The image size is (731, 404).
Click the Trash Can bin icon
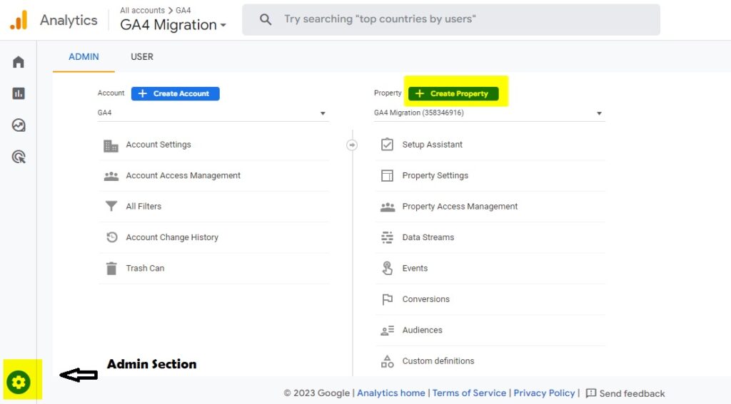[x=111, y=269]
